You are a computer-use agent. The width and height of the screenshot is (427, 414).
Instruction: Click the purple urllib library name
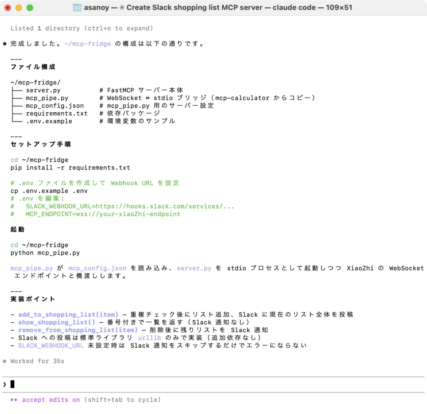point(150,338)
